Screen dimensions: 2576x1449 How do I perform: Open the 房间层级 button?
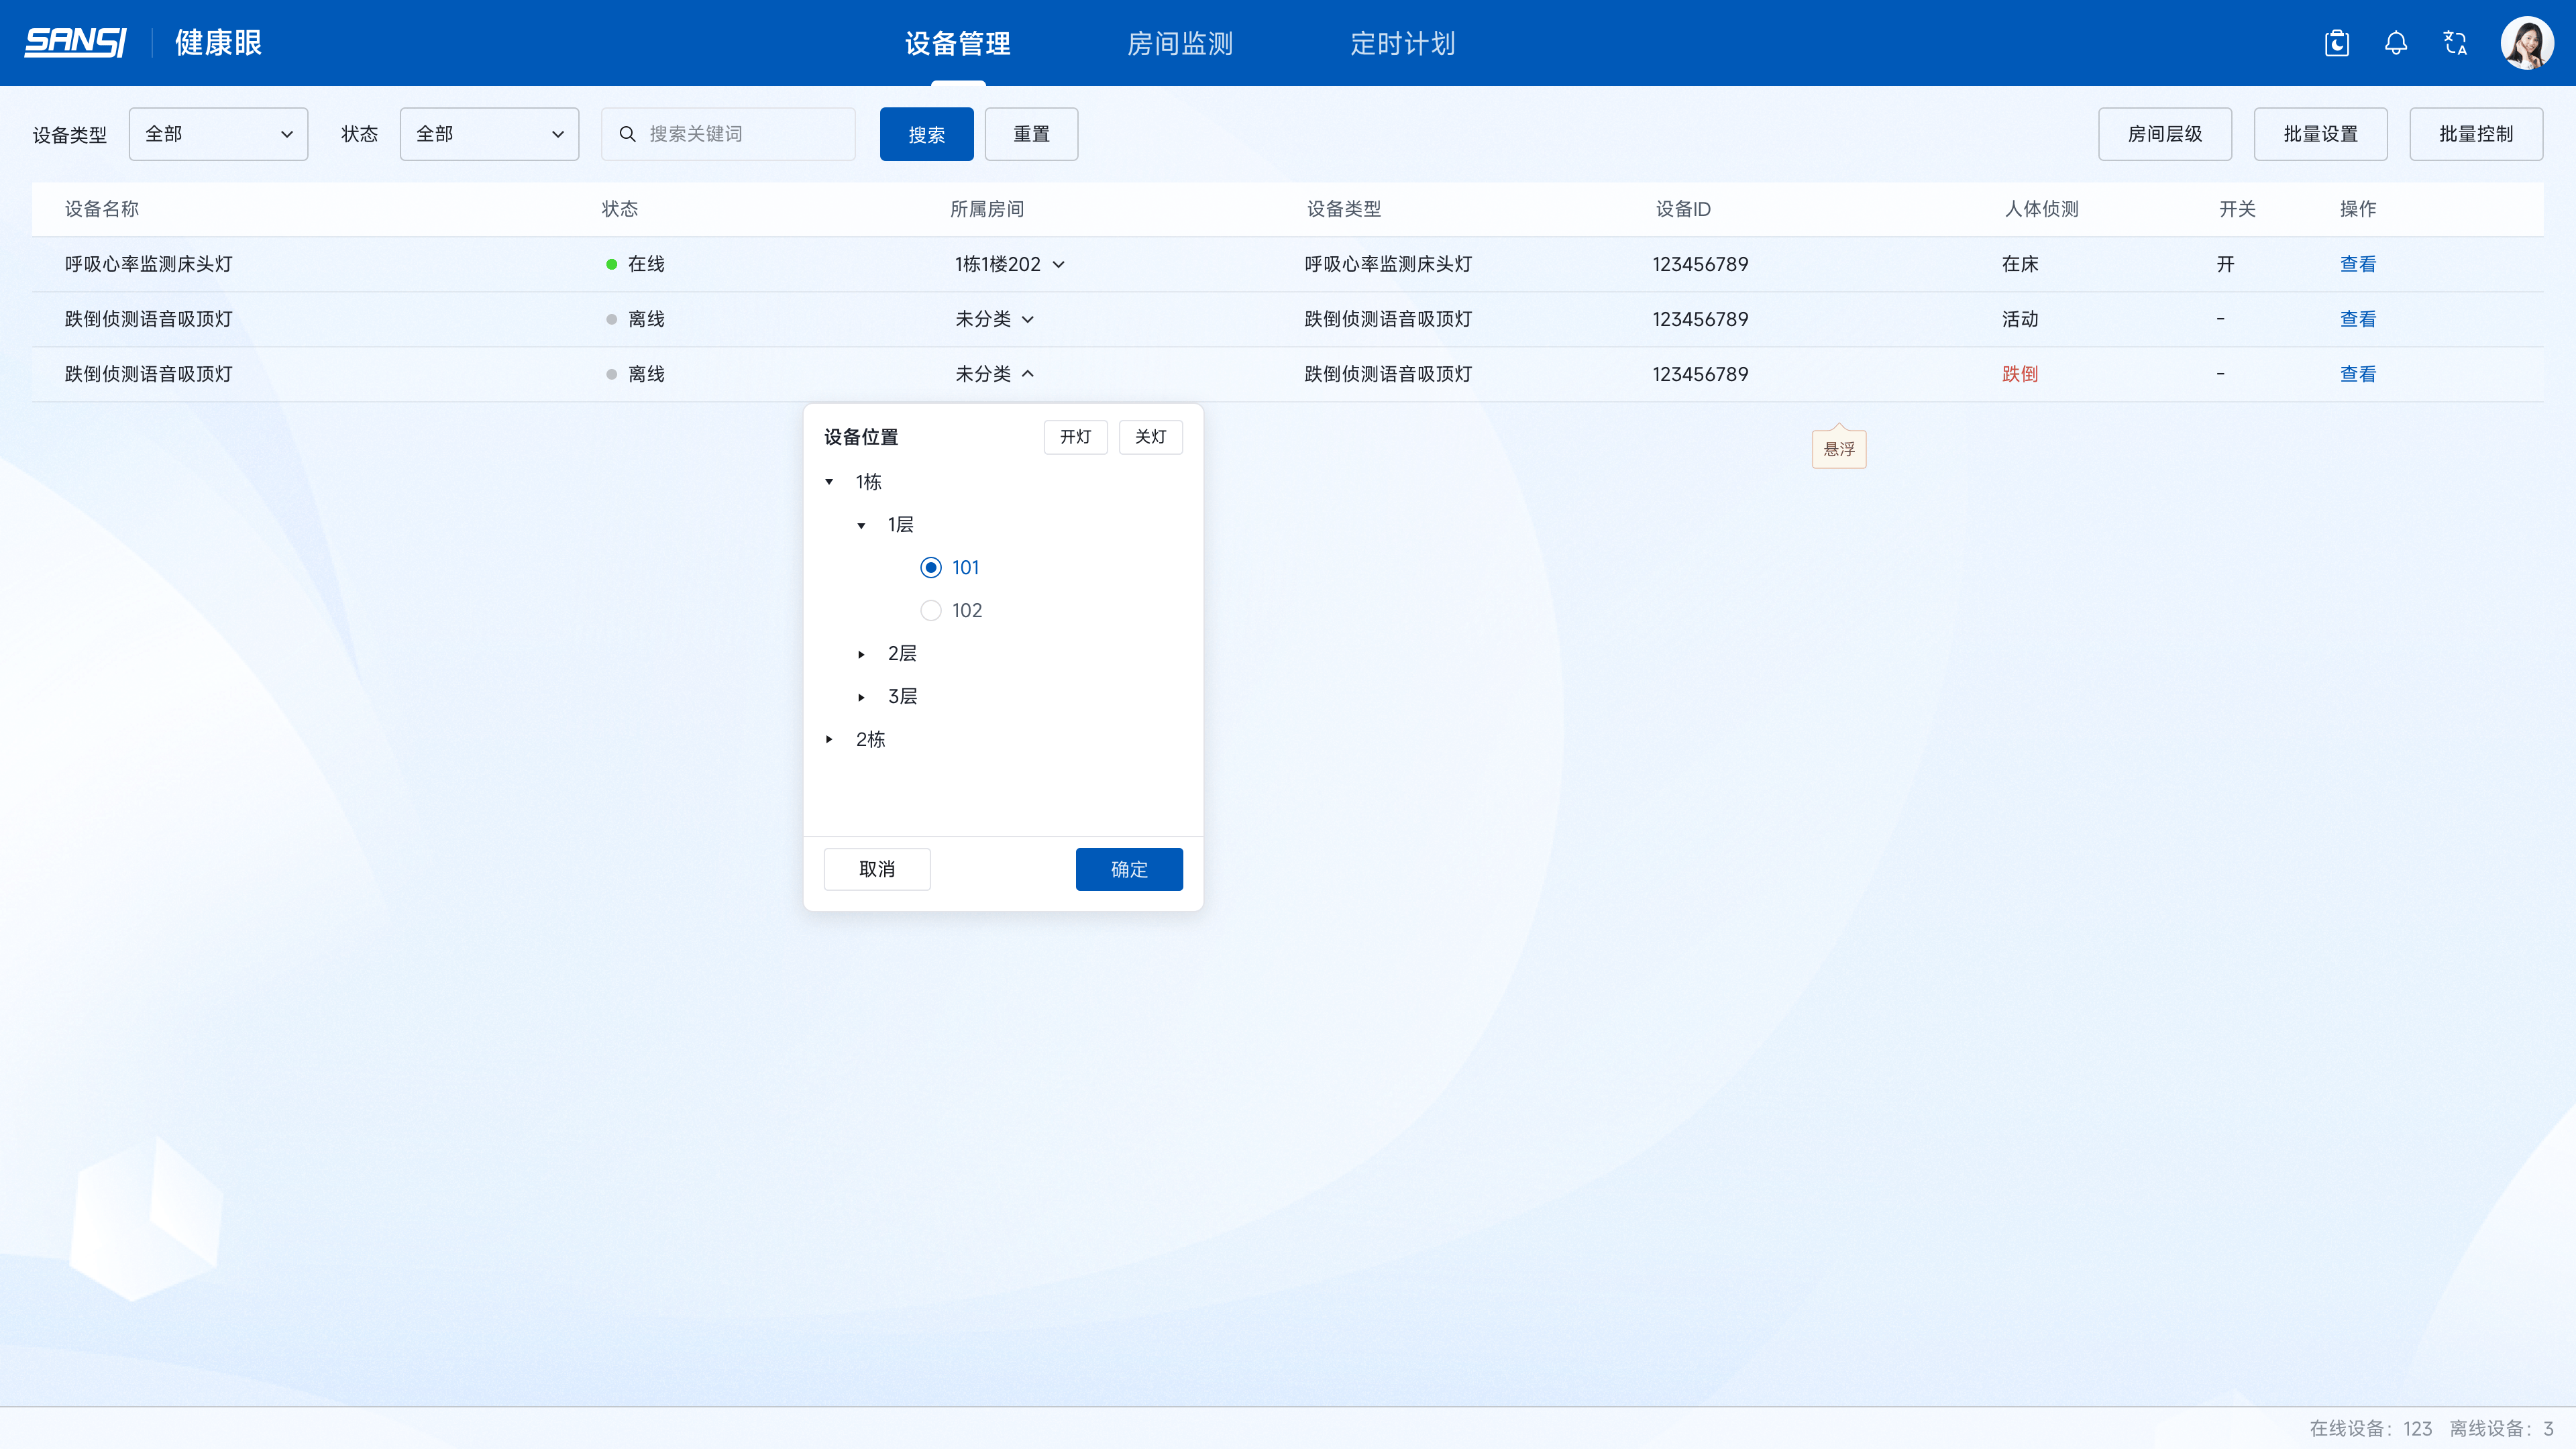[x=2165, y=134]
